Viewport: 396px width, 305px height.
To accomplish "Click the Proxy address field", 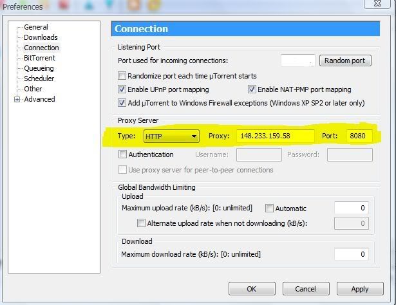I will pos(275,136).
